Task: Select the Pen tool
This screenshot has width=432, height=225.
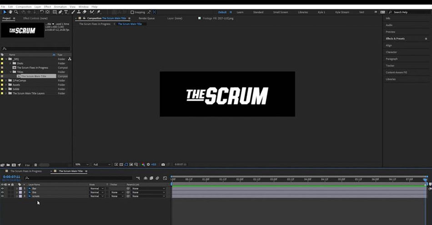Action: (60, 12)
